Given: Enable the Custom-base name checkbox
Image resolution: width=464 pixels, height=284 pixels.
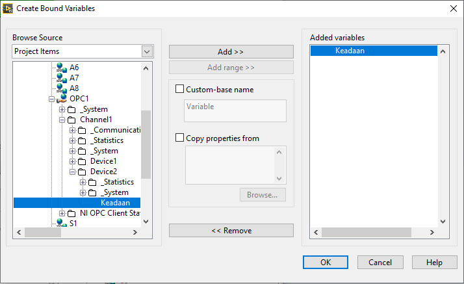Looking at the screenshot, I should [x=179, y=89].
